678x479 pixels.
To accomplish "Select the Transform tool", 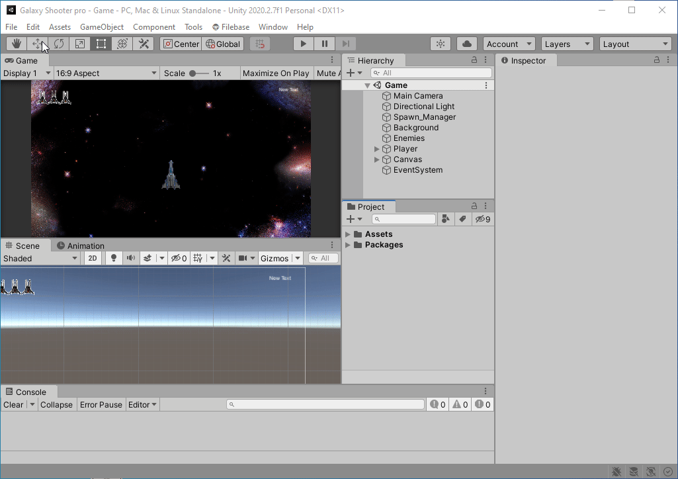I will pyautogui.click(x=122, y=44).
